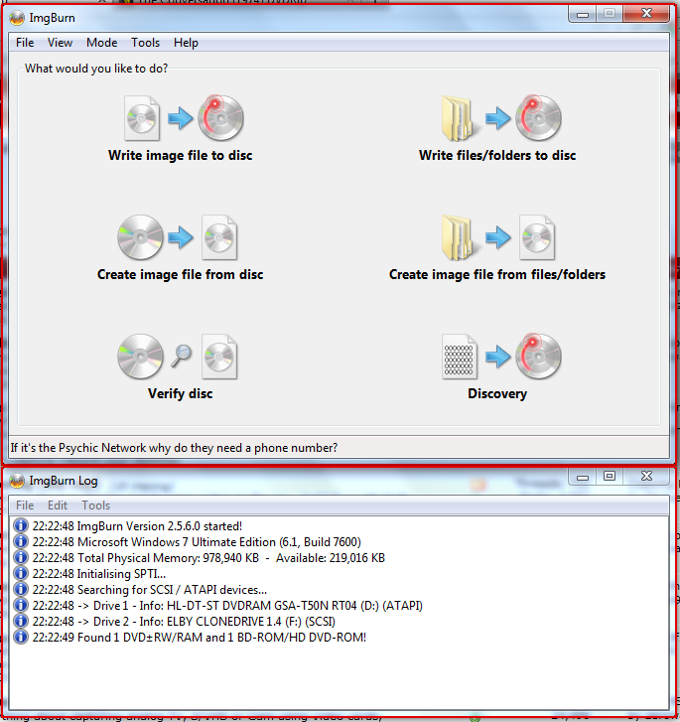Open the Create image file from files/folders icon
680x722 pixels.
[x=497, y=237]
